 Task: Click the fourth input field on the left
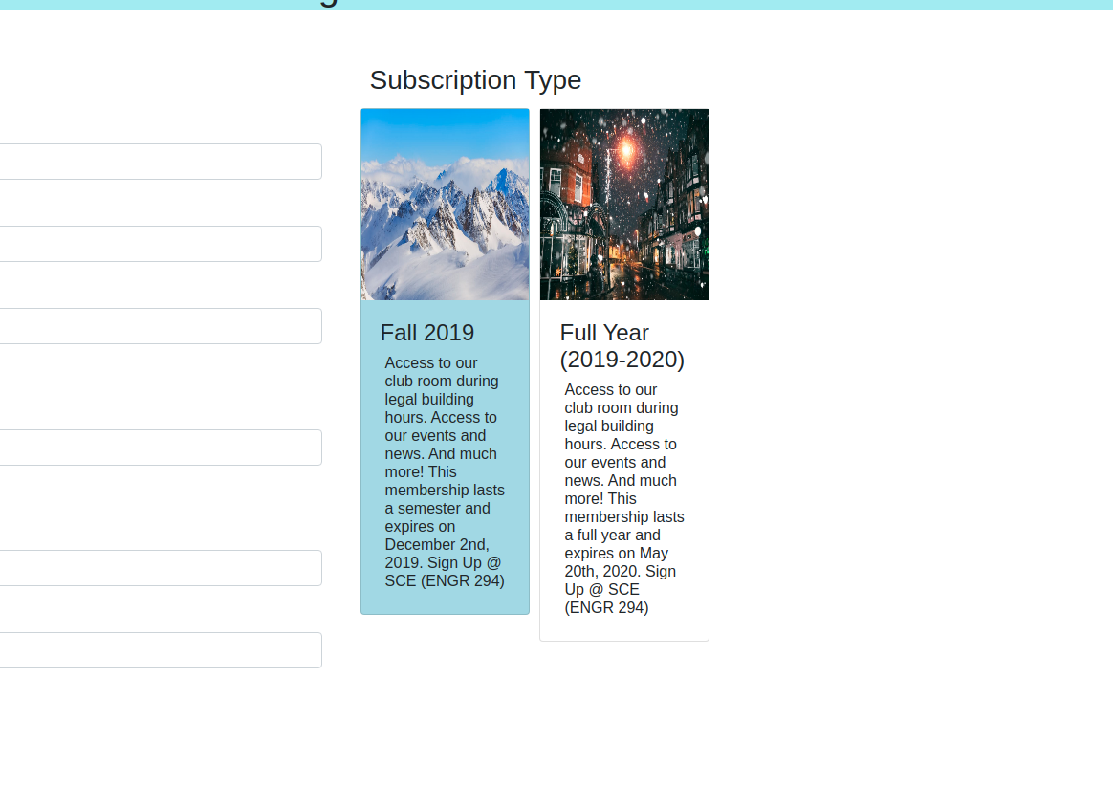click(161, 448)
